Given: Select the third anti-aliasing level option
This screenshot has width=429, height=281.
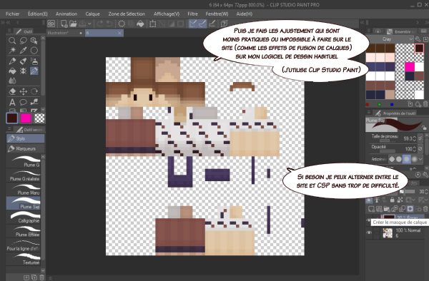Looking at the screenshot, I should point(407,159).
